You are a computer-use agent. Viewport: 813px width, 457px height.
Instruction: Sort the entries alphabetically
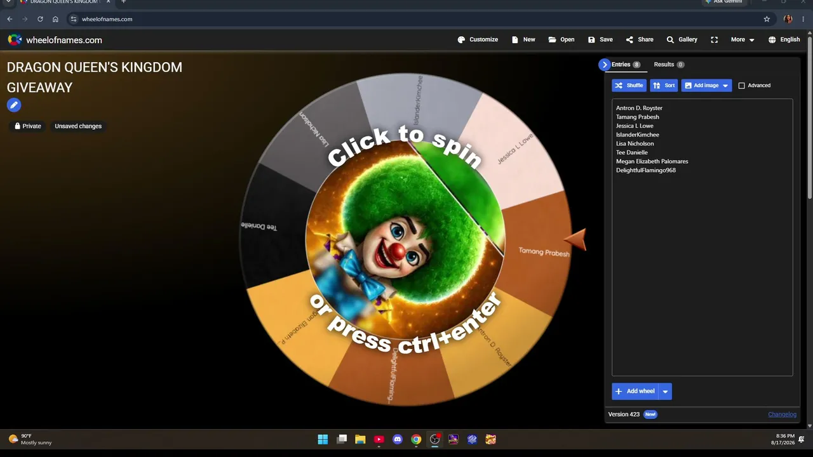664,85
